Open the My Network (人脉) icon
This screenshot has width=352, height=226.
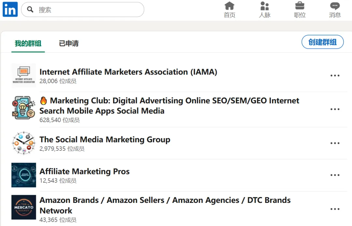[265, 6]
